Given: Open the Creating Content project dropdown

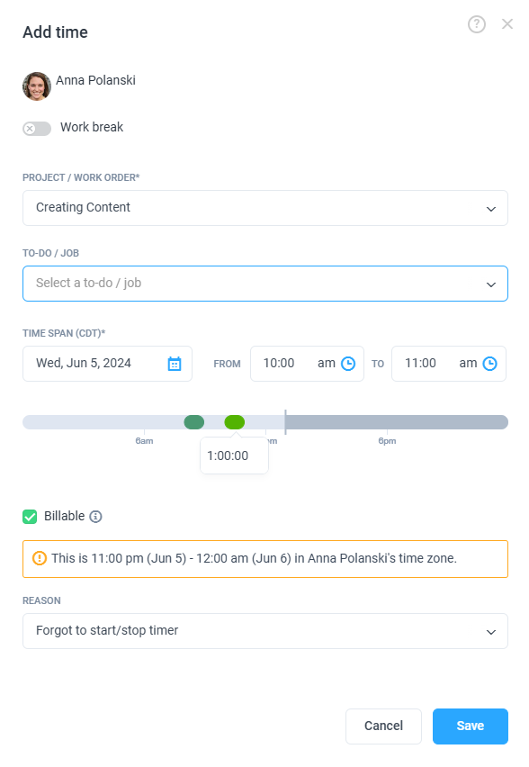Looking at the screenshot, I should pyautogui.click(x=265, y=208).
